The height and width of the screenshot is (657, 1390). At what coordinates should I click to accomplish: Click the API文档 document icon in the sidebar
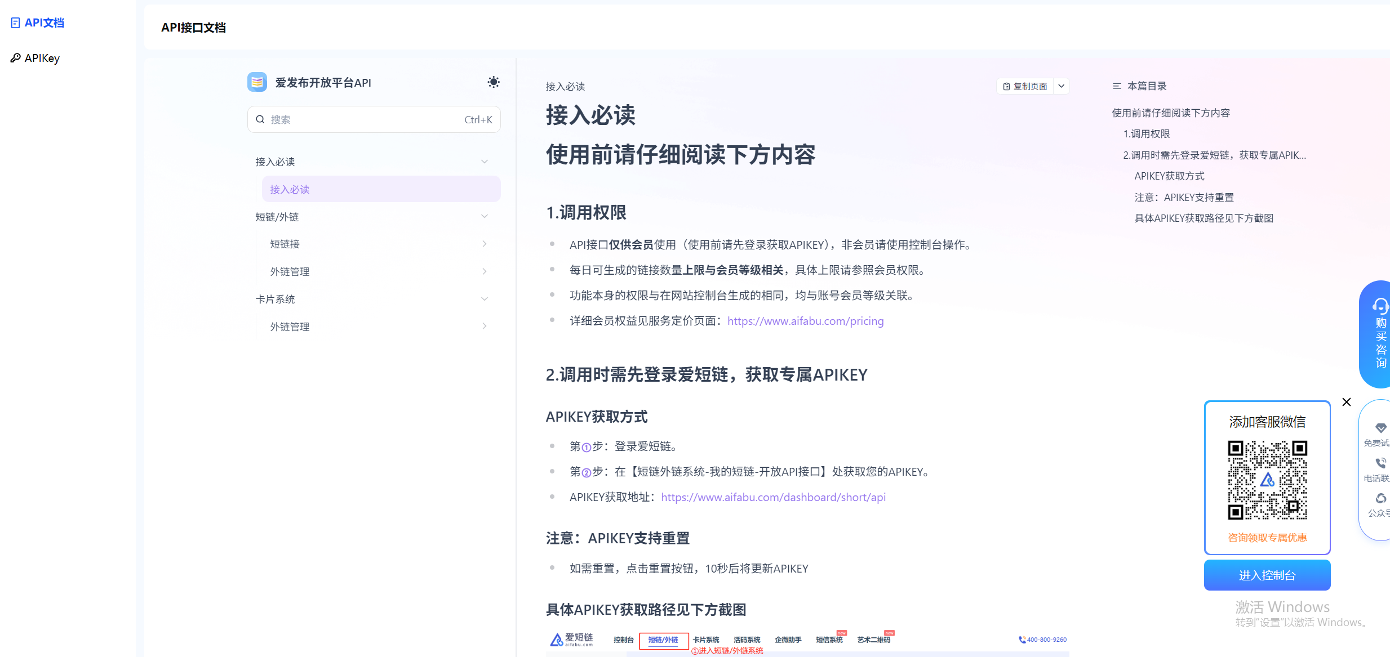(16, 23)
